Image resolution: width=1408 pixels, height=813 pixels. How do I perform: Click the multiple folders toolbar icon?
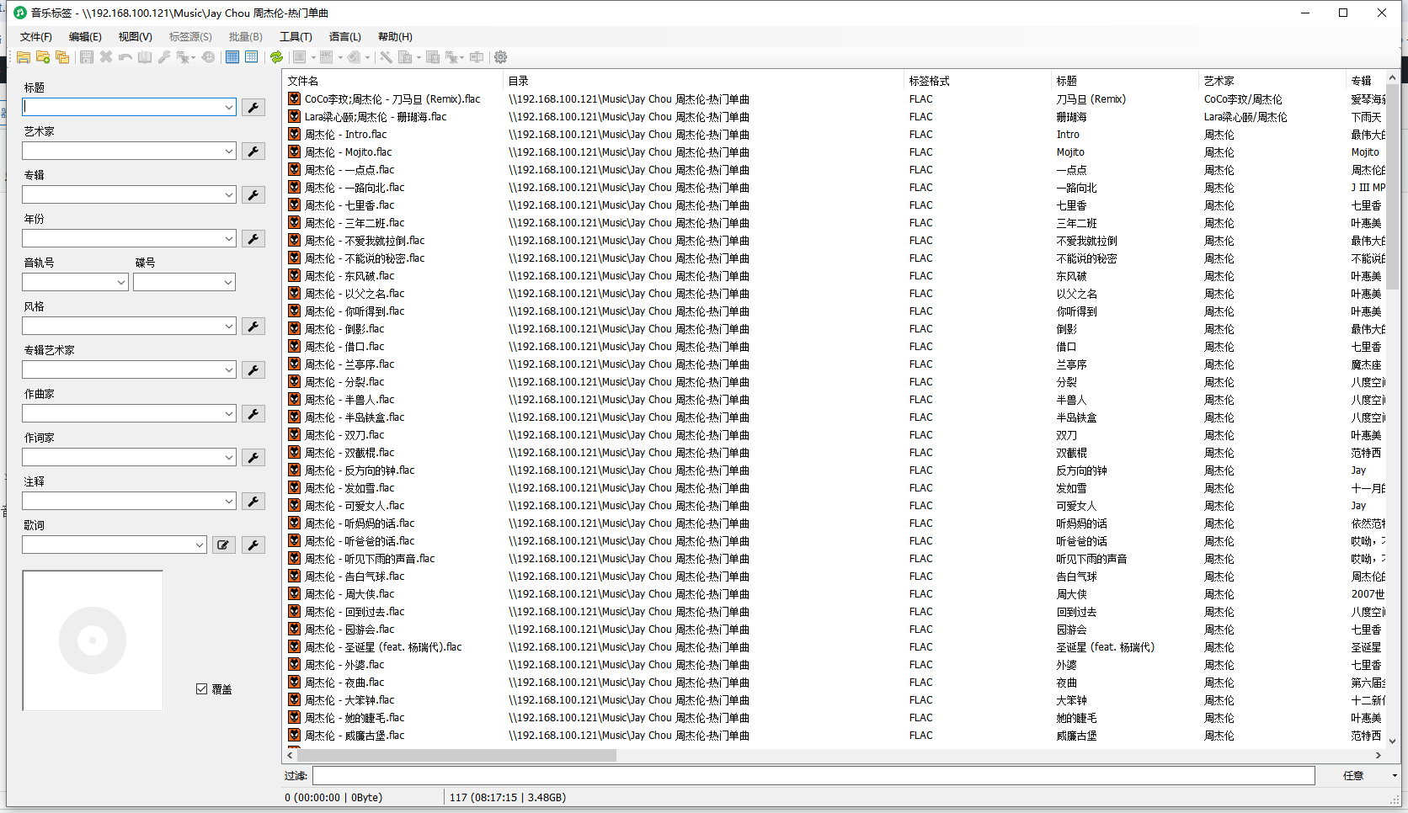tap(62, 57)
